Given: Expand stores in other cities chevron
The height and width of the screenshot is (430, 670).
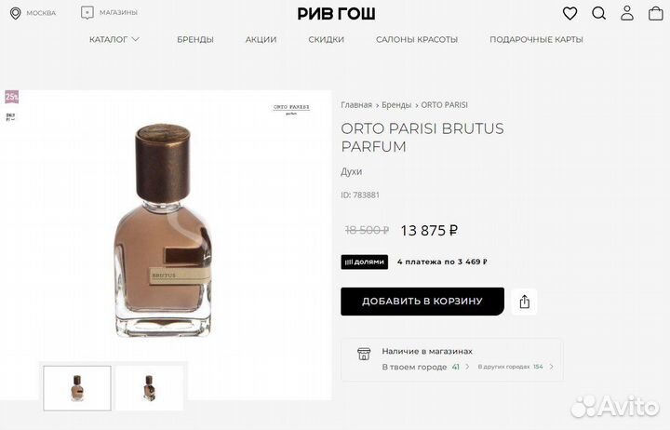Looking at the screenshot, I should [551, 367].
